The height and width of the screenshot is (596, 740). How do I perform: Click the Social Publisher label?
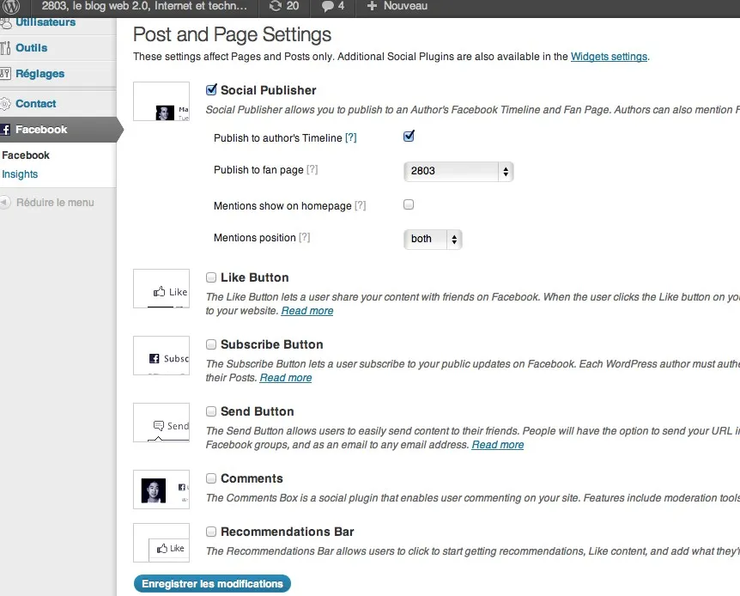tap(268, 90)
